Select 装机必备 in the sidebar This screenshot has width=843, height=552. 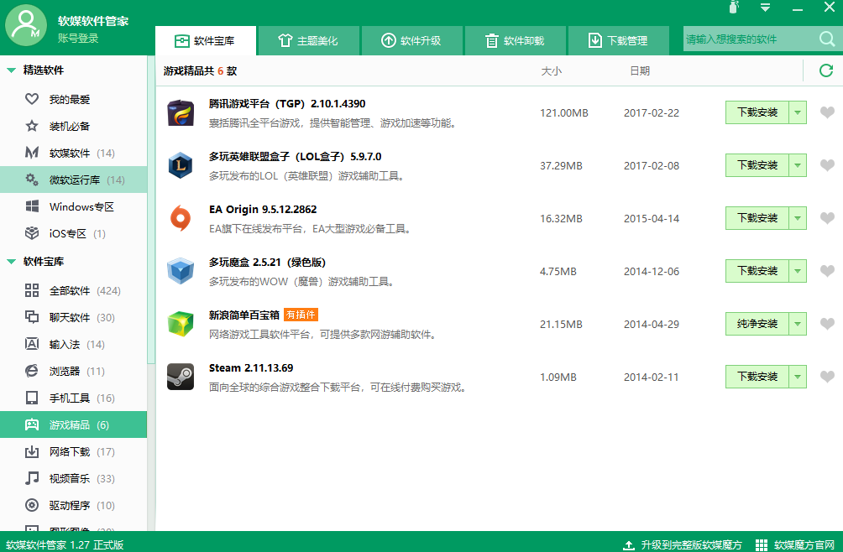(74, 126)
